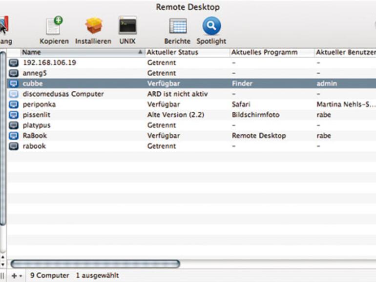
Task: Select the anneg5 computer entry
Action: pos(34,73)
